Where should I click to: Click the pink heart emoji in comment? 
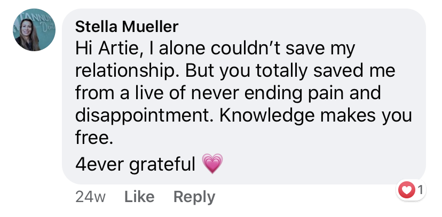(x=212, y=164)
